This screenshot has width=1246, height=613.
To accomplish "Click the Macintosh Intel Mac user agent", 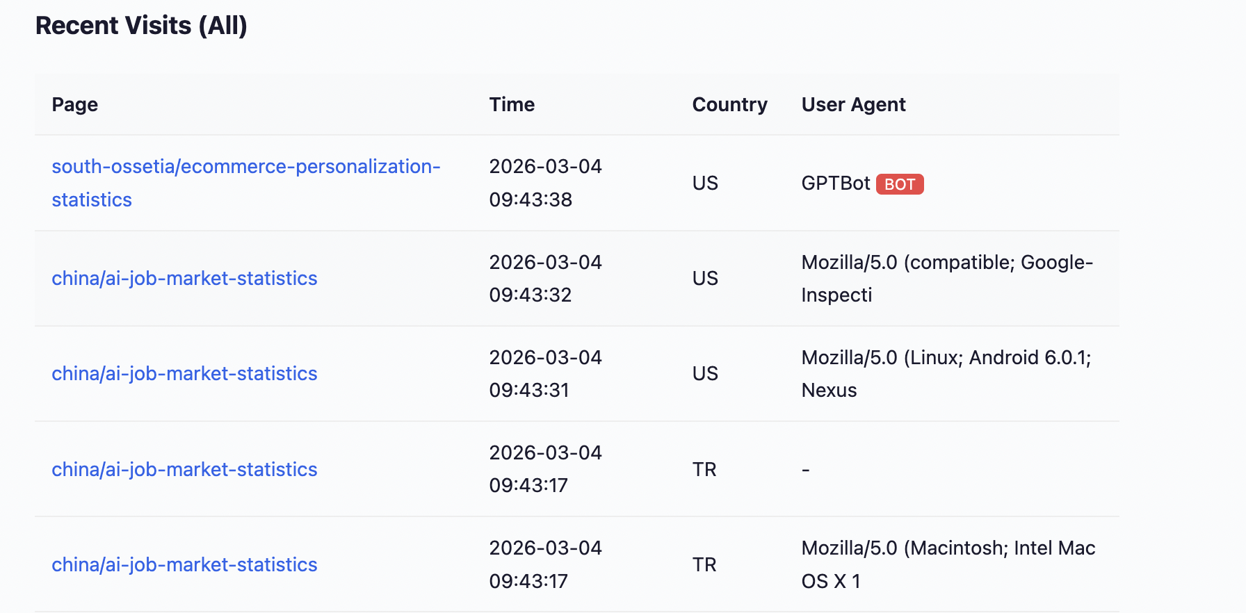I will (x=948, y=564).
